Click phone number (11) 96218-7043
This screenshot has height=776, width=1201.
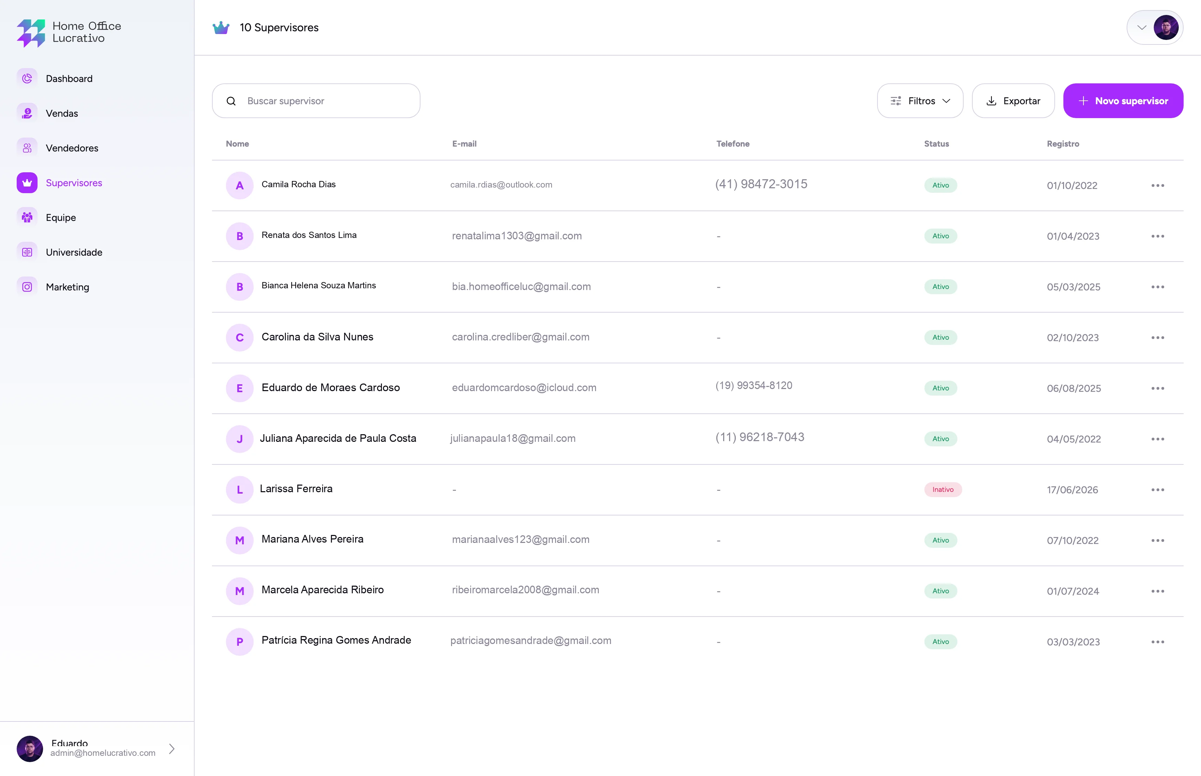click(760, 437)
